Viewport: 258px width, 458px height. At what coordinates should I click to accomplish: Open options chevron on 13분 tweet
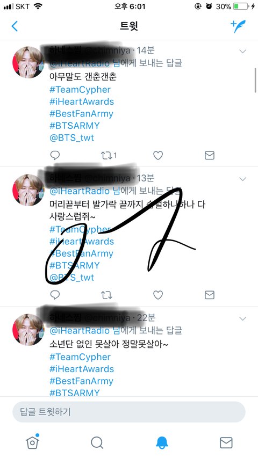click(x=242, y=179)
